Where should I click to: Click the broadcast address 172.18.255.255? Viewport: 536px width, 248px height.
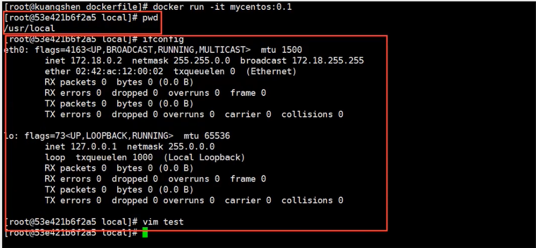[x=328, y=61]
